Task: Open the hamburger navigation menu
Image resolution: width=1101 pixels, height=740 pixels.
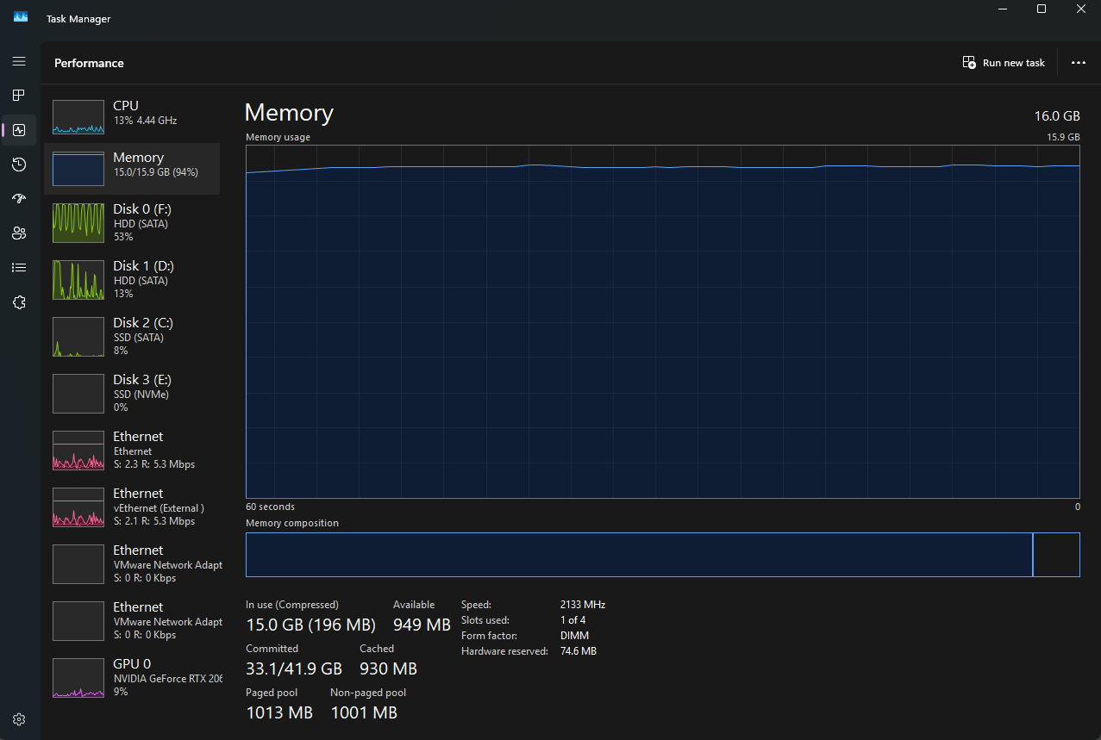Action: point(19,61)
